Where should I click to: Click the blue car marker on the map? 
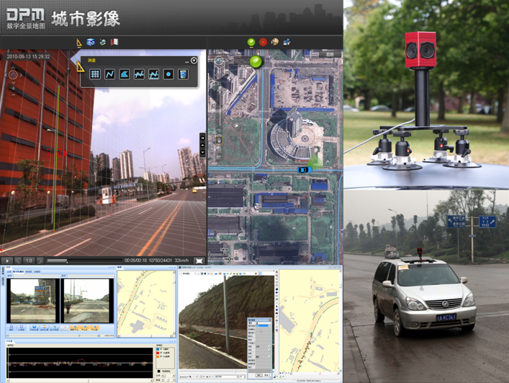[x=303, y=170]
